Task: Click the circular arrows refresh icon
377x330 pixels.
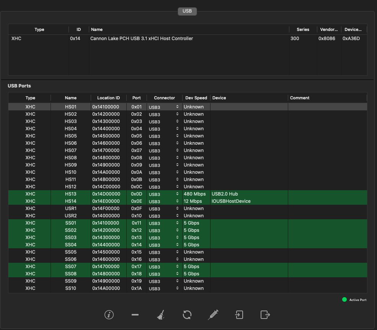Action: coord(187,315)
